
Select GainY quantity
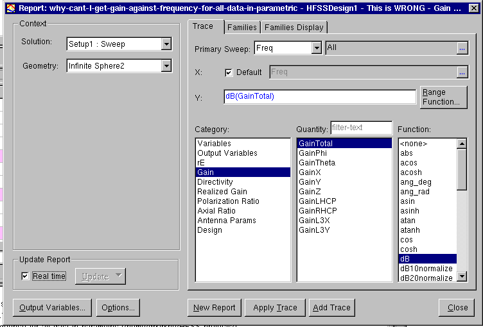click(344, 182)
